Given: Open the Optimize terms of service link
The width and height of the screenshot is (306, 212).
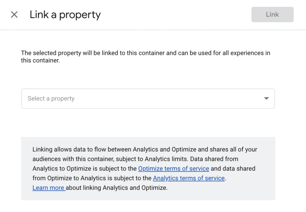Looking at the screenshot, I should click(x=174, y=168).
